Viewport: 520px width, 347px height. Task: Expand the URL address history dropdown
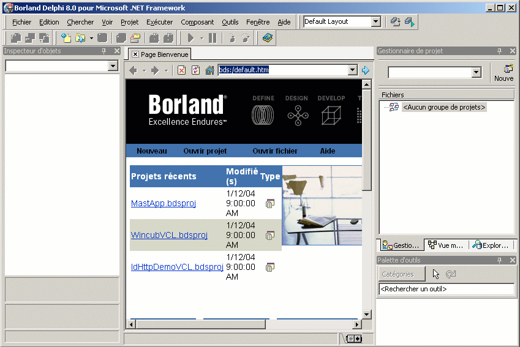(x=353, y=70)
